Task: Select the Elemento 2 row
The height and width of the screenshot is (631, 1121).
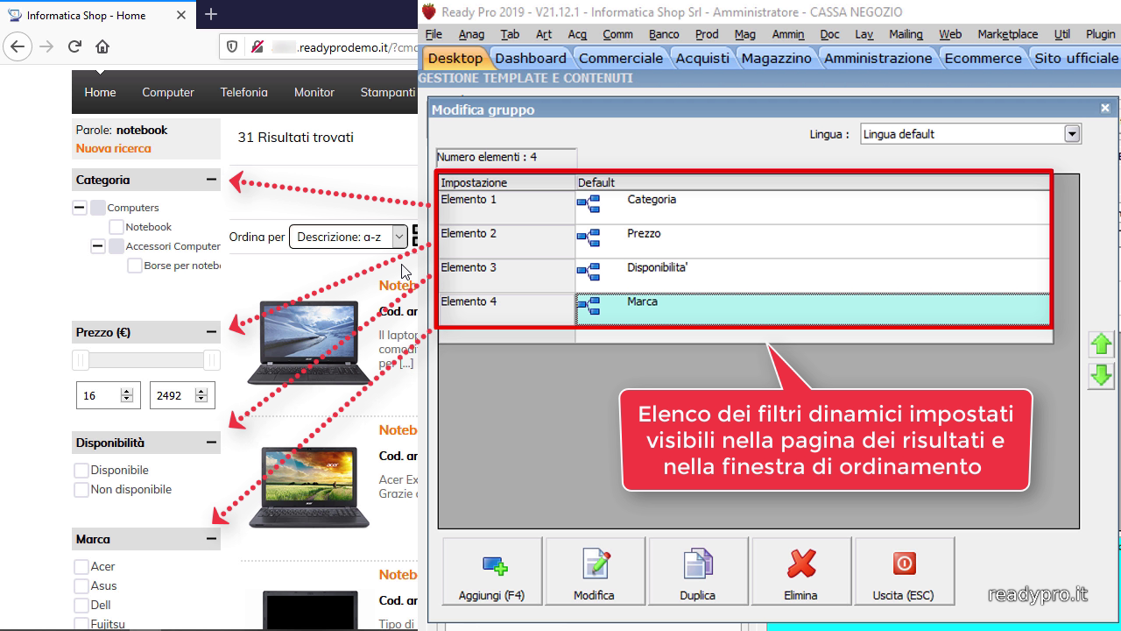Action: click(744, 242)
